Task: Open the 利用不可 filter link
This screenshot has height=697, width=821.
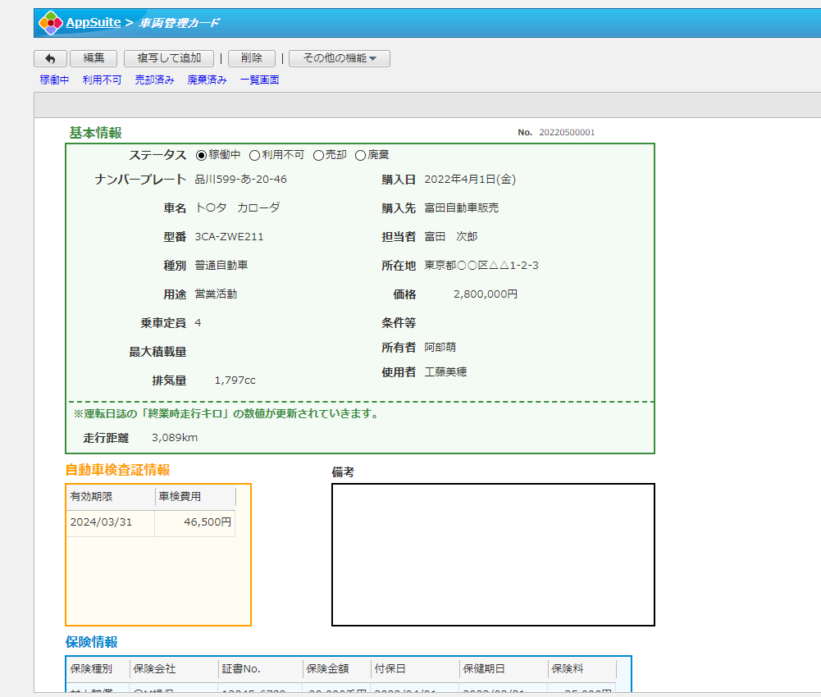Action: (102, 80)
